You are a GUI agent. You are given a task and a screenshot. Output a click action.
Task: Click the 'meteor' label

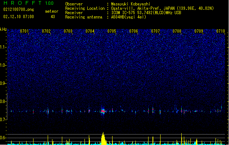(x=52, y=11)
